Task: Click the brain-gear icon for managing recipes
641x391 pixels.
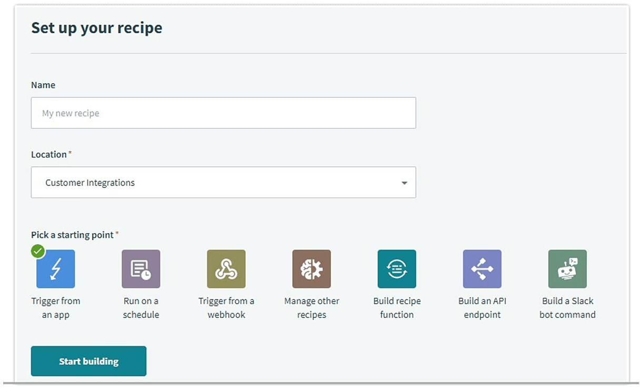Action: pyautogui.click(x=312, y=268)
